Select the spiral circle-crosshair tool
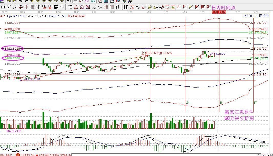This screenshot has height=156, width=273. 21,7
